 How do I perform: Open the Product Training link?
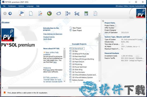tap(49, 37)
